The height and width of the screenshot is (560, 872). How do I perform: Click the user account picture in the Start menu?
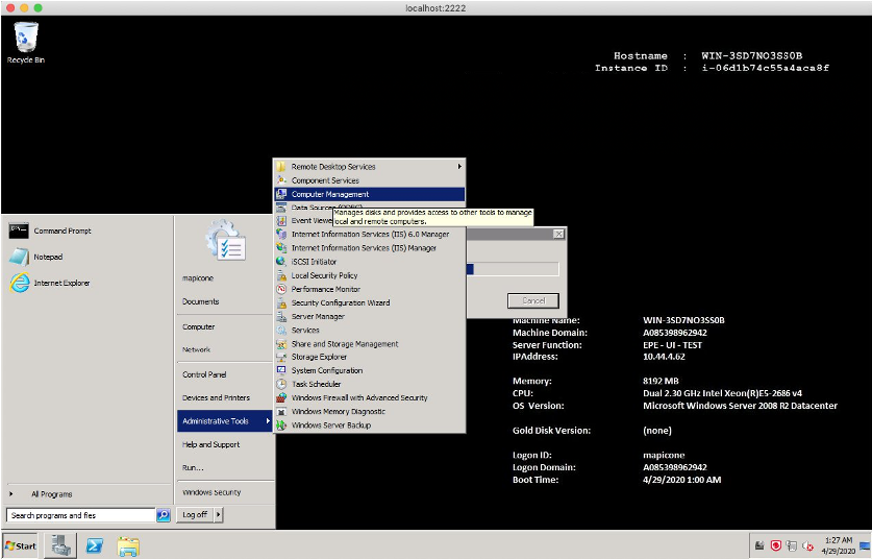tap(225, 242)
